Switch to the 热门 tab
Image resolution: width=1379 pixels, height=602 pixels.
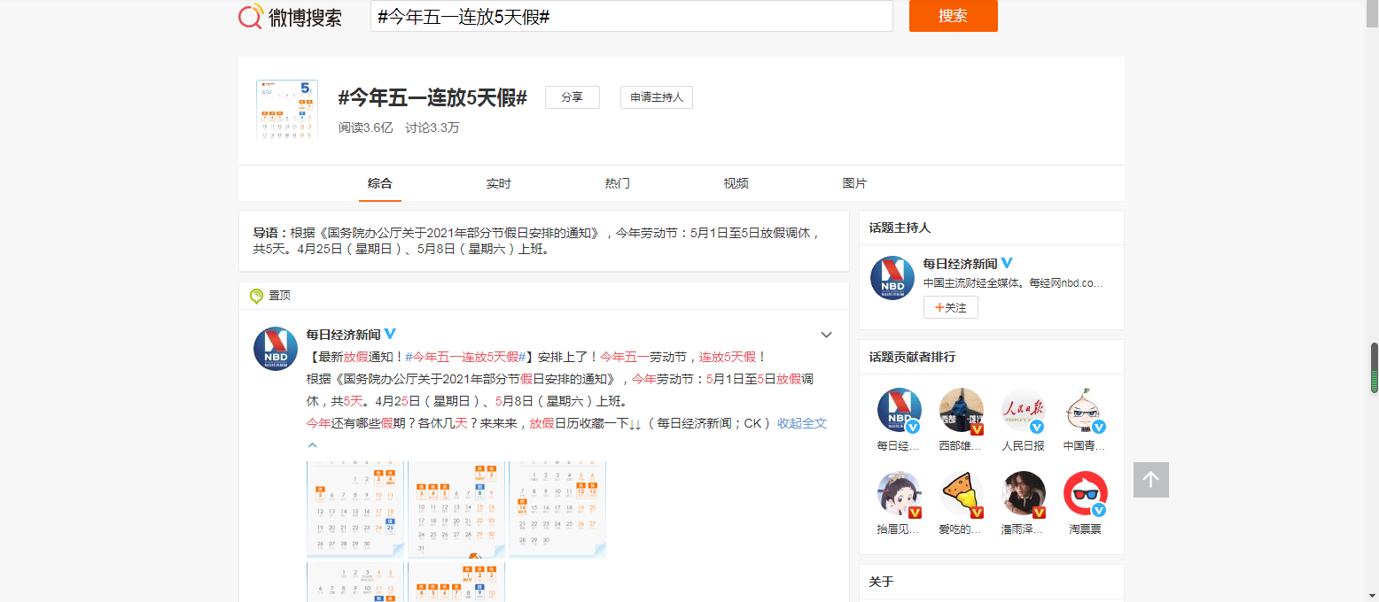(x=617, y=183)
